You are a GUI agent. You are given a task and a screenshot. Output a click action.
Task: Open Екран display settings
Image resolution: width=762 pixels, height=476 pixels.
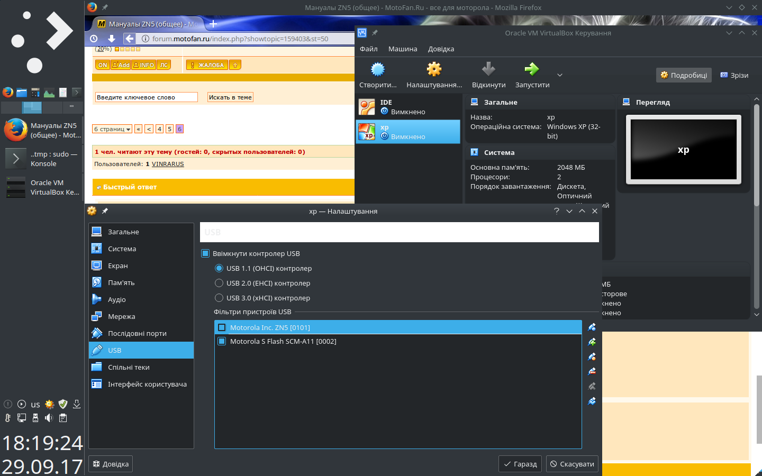(x=141, y=266)
